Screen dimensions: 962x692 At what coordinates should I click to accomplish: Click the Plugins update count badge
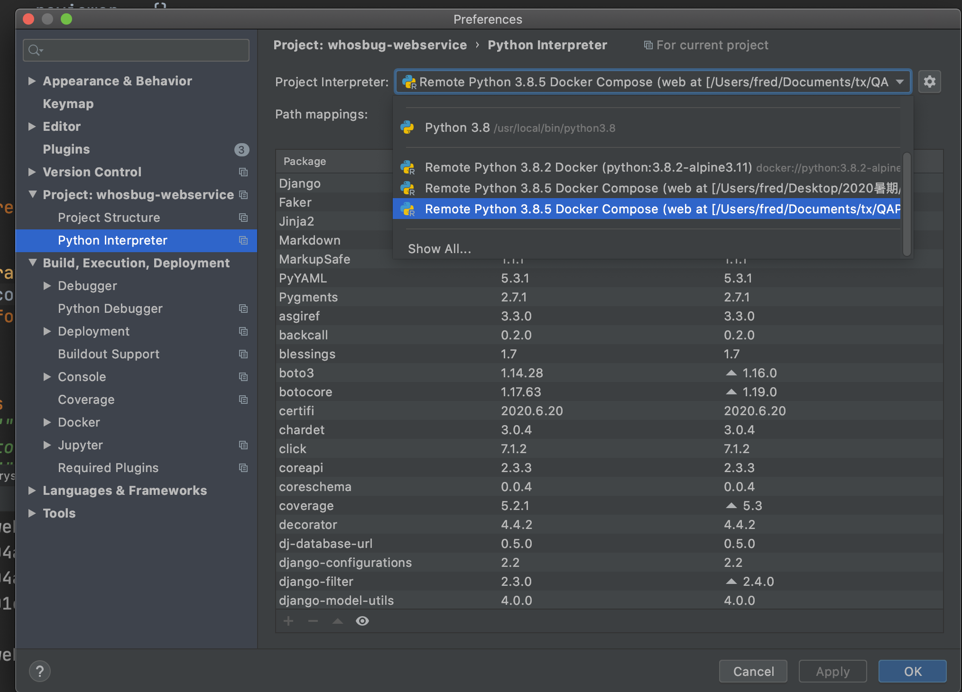point(241,150)
